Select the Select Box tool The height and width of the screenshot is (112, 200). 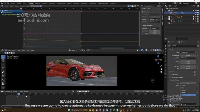click(3, 57)
